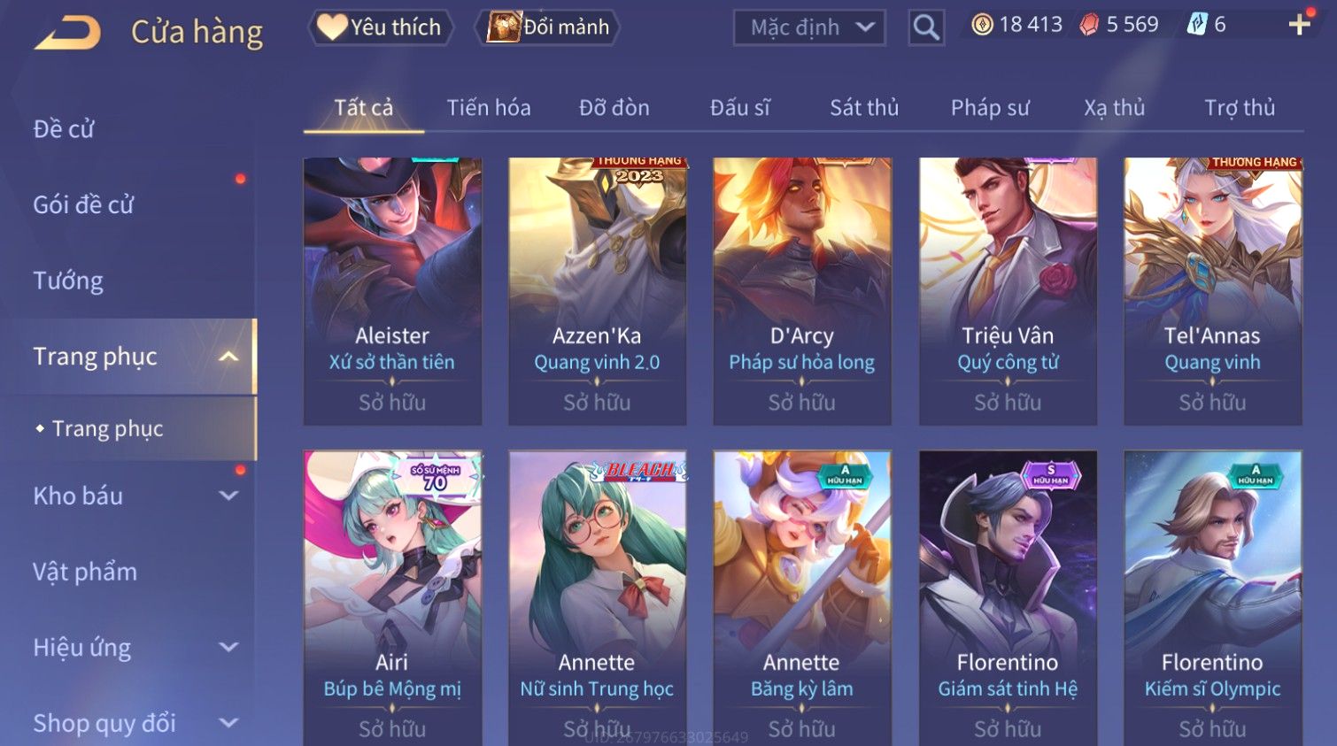Viewport: 1337px width, 746px height.
Task: Collapse the Trang phục sidebar section
Action: coord(229,357)
